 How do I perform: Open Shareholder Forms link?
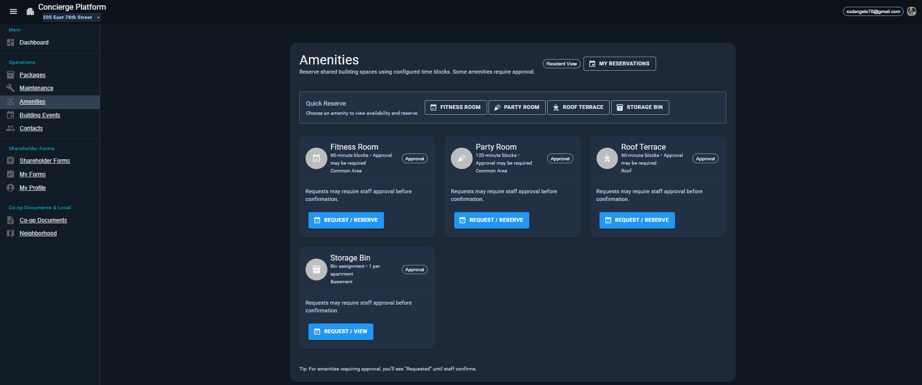pyautogui.click(x=45, y=161)
